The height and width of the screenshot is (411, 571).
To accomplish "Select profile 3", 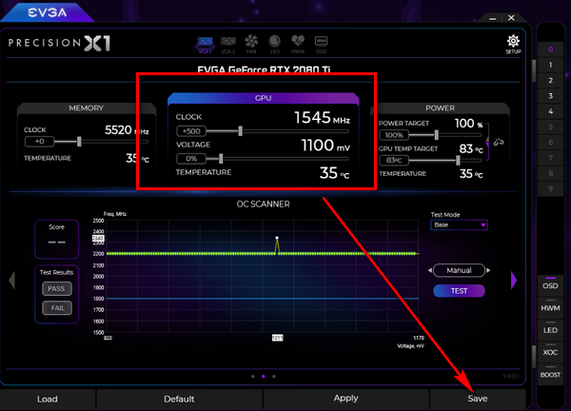I will (x=551, y=96).
